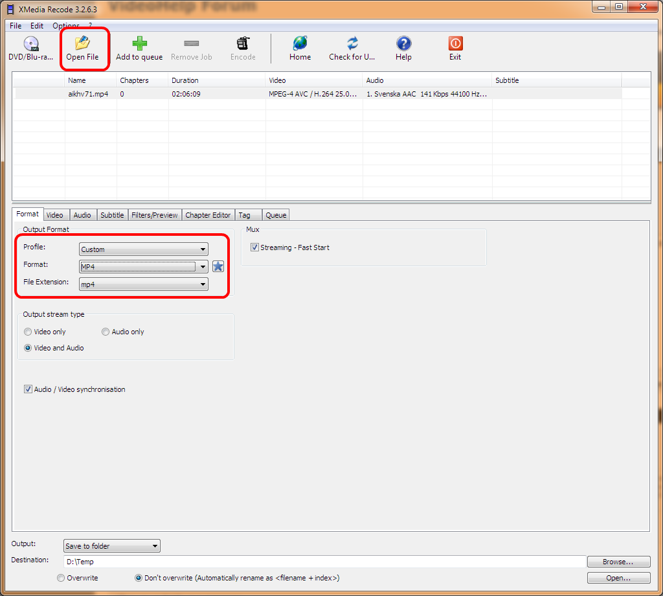This screenshot has height=596, width=663.
Task: Click the Open... destination button
Action: click(618, 578)
